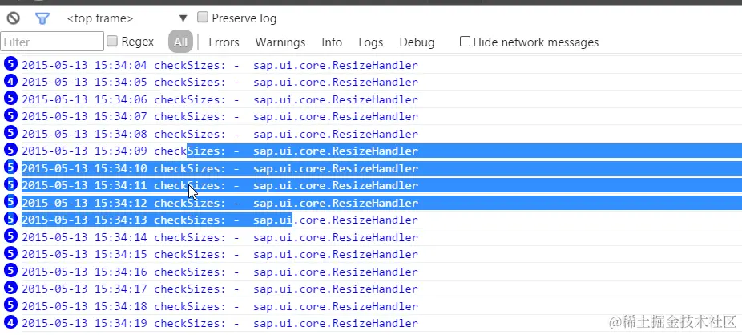Screen dimensions: 742x335
Task: Select the 15:34:07 checkSizes log message
Action: pyautogui.click(x=220, y=117)
